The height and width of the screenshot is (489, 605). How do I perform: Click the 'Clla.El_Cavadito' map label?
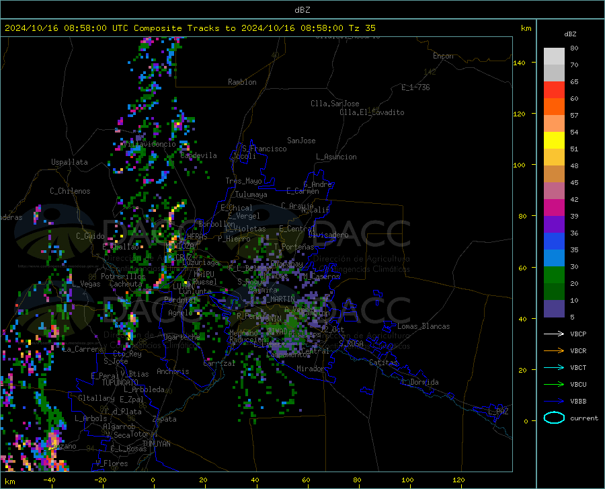point(372,112)
